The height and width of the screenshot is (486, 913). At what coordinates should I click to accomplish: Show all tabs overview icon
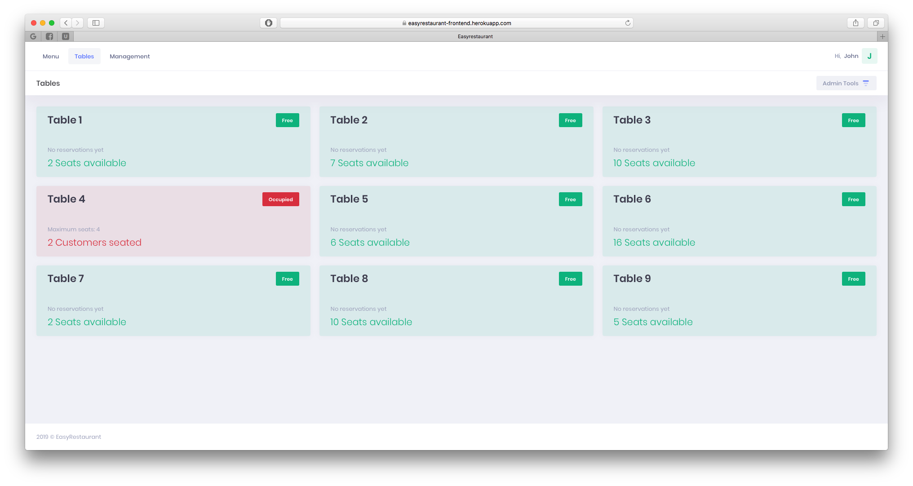click(876, 23)
